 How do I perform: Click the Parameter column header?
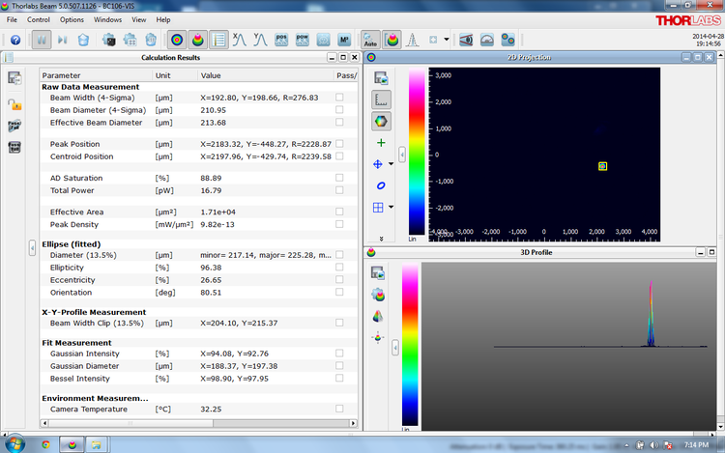[62, 75]
